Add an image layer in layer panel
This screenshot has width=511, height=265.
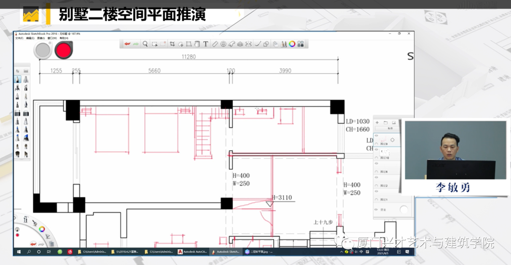click(394, 122)
